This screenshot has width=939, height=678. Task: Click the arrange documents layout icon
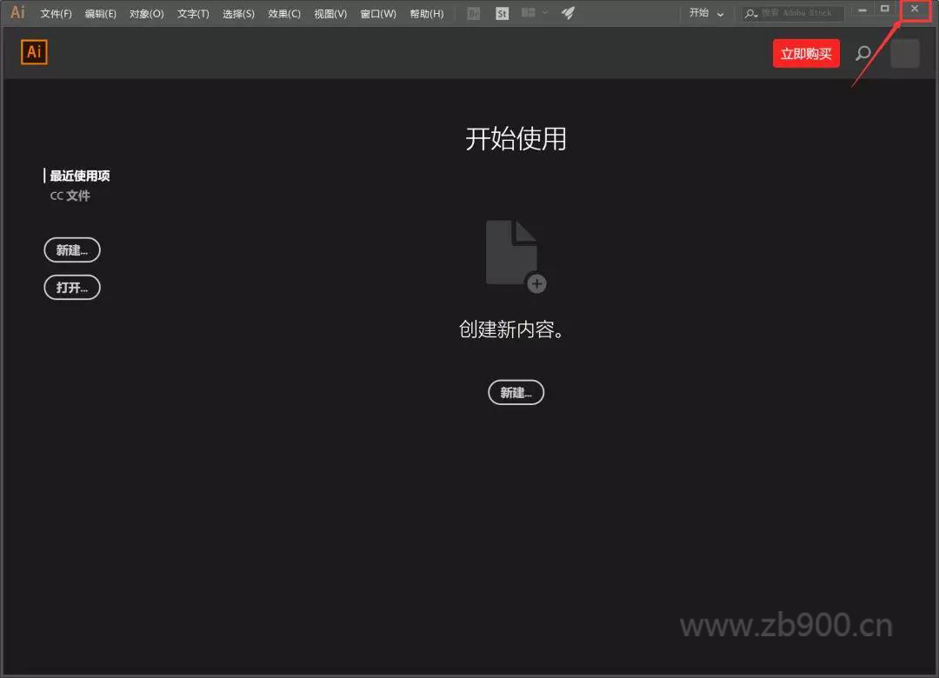(529, 13)
